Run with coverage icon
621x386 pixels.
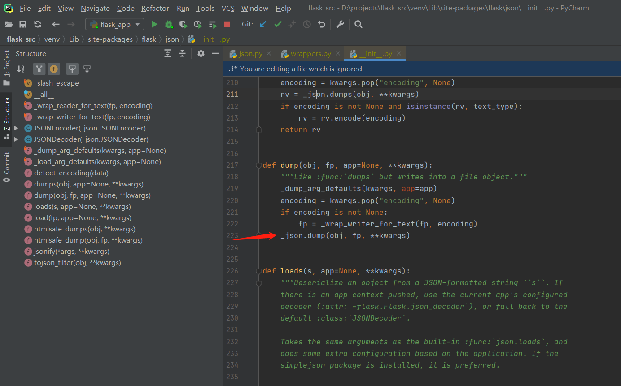[183, 24]
